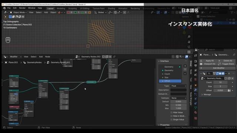Toggle modifier render display camera icon
Viewport: 237px width, 133px height.
[223, 74]
